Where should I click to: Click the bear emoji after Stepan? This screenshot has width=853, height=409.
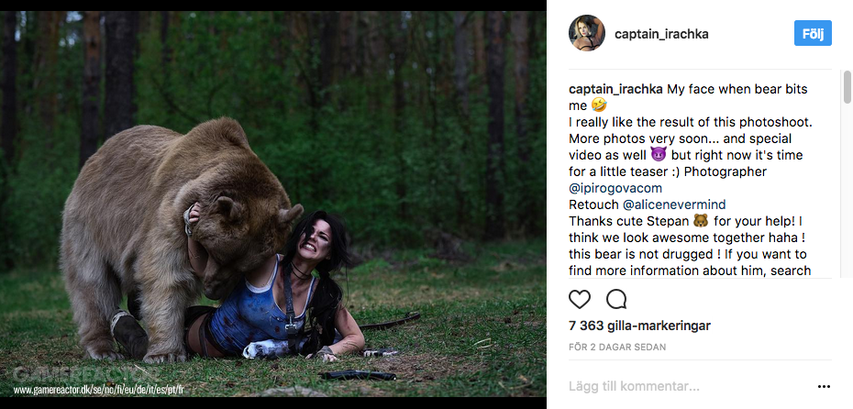point(700,221)
